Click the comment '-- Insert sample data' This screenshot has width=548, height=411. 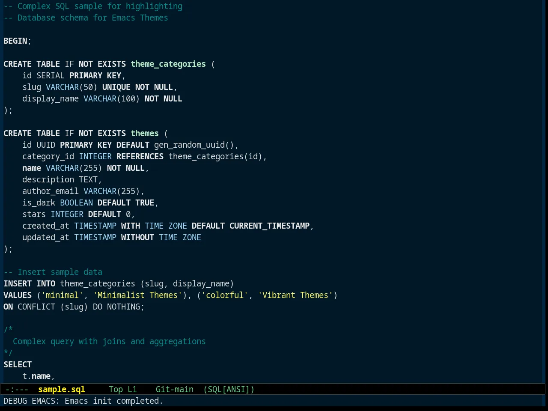click(53, 272)
